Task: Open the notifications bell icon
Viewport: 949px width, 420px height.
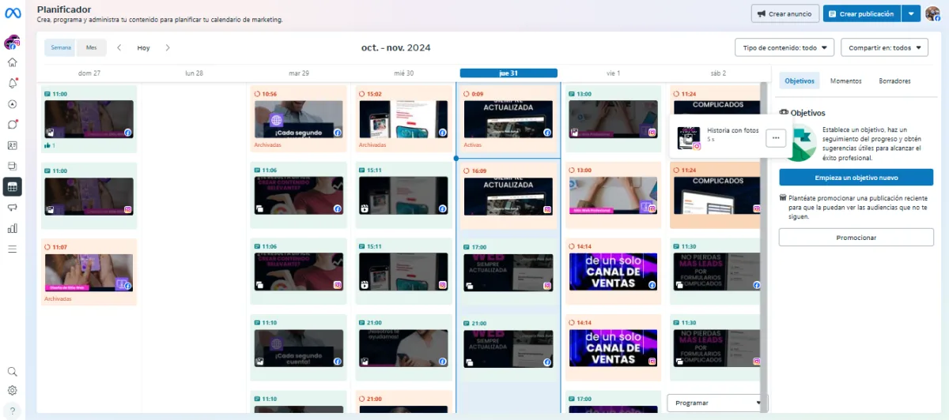Action: [12, 83]
